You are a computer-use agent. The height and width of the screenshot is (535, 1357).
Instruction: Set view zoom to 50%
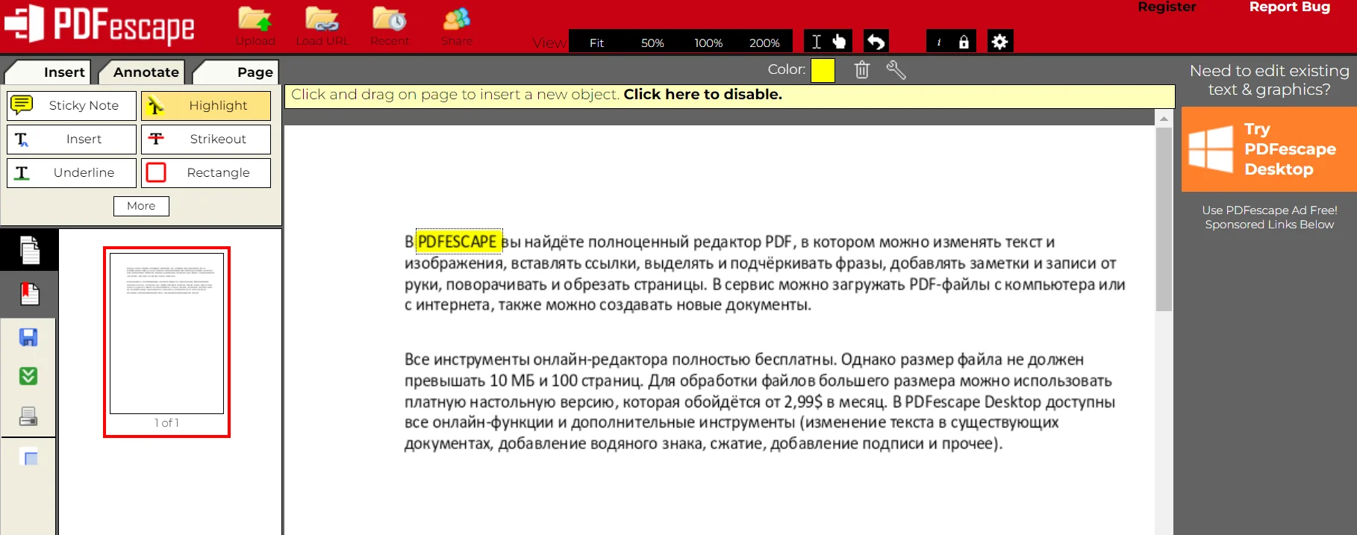652,43
